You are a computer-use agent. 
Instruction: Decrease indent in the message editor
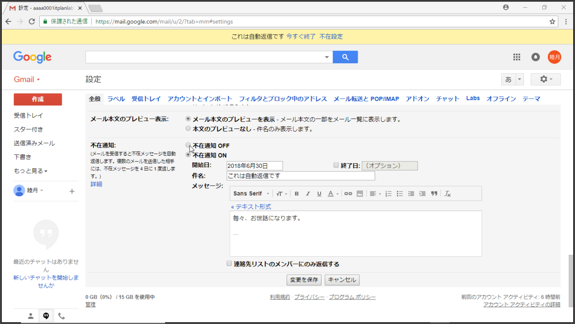pos(411,194)
